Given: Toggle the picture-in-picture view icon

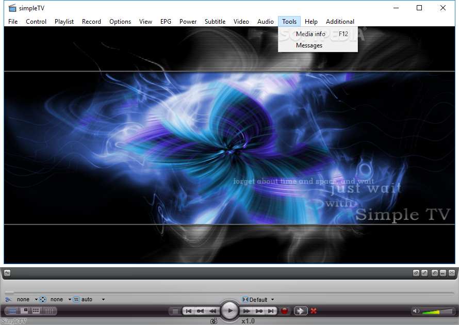Looking at the screenshot, I should point(24,311).
